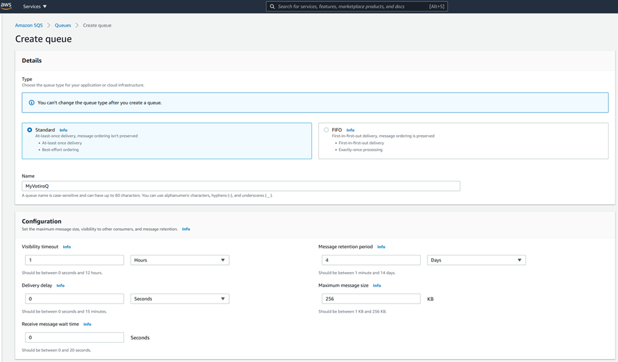Viewport: 618px width, 362px height.
Task: Click the Message retention period value field
Action: tap(371, 260)
